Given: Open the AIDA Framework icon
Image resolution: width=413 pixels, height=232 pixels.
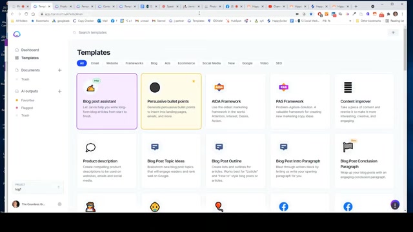Looking at the screenshot, I should pyautogui.click(x=219, y=87).
